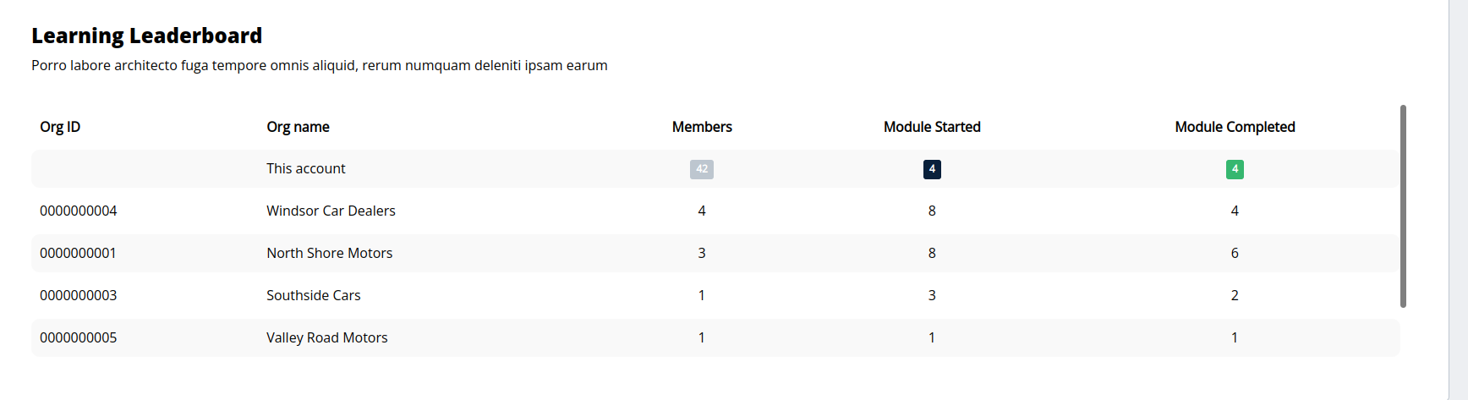Click Org ID 0000000004
This screenshot has width=1468, height=400.
(x=79, y=211)
